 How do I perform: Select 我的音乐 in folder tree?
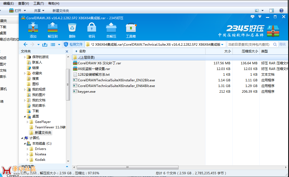[39, 106]
